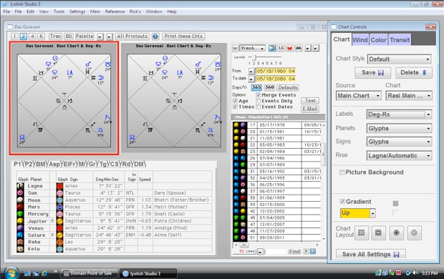444x279 pixels.
Task: Open the Vimsh dasha type dropdown
Action: (252, 49)
